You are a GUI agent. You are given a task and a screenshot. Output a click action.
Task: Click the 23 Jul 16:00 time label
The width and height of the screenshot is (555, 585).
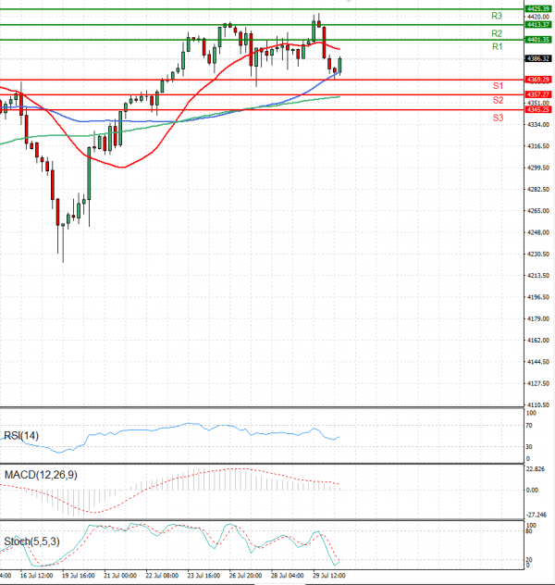pyautogui.click(x=203, y=576)
